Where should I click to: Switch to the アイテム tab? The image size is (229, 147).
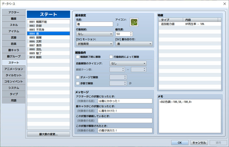coord(14,31)
